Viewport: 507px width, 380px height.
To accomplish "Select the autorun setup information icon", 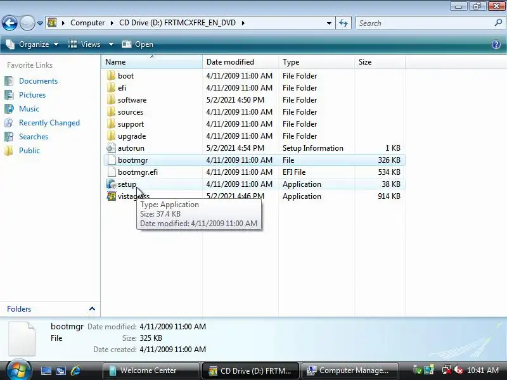I will pos(111,148).
